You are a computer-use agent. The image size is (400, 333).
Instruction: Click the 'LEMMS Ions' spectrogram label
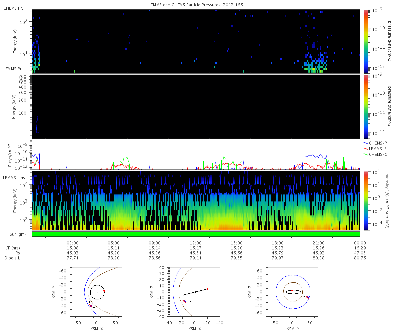point(14,178)
